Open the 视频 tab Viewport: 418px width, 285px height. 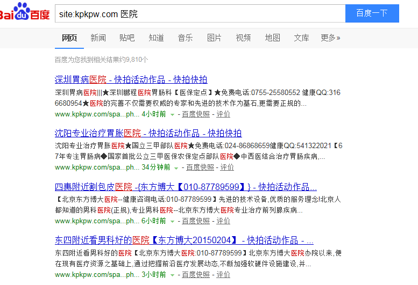[x=243, y=38]
